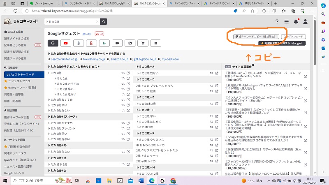The height and width of the screenshot is (185, 329).
Task: Click 全キーワードコピー(重複除去) button
Action: [x=257, y=36]
